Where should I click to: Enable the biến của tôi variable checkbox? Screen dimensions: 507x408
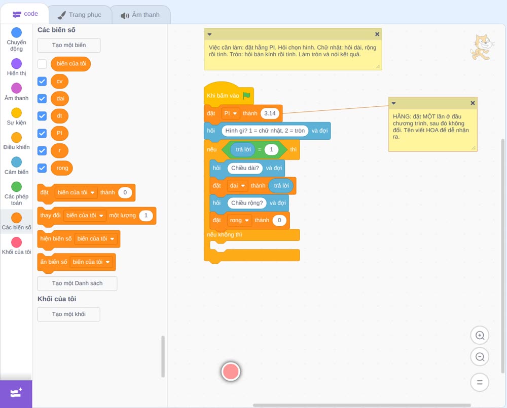coord(42,64)
